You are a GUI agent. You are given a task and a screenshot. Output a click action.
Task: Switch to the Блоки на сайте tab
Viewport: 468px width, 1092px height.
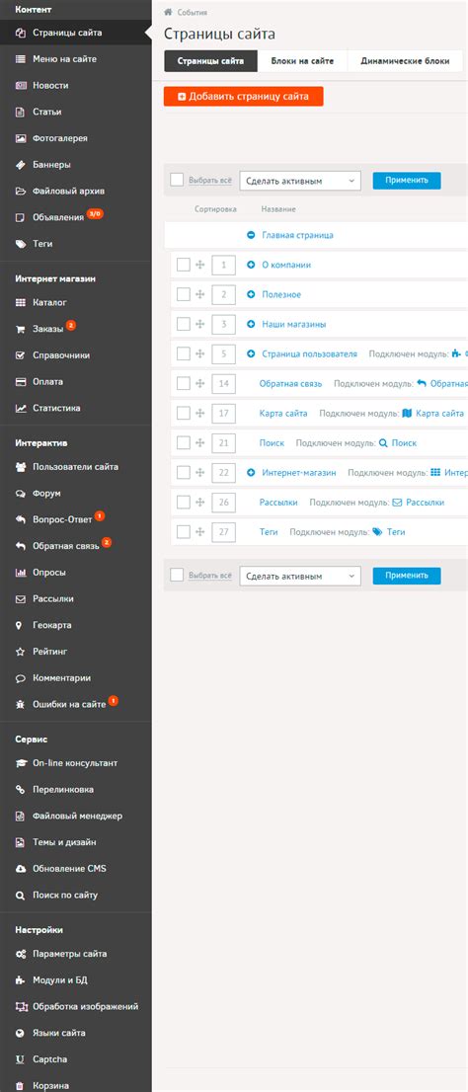click(x=302, y=61)
